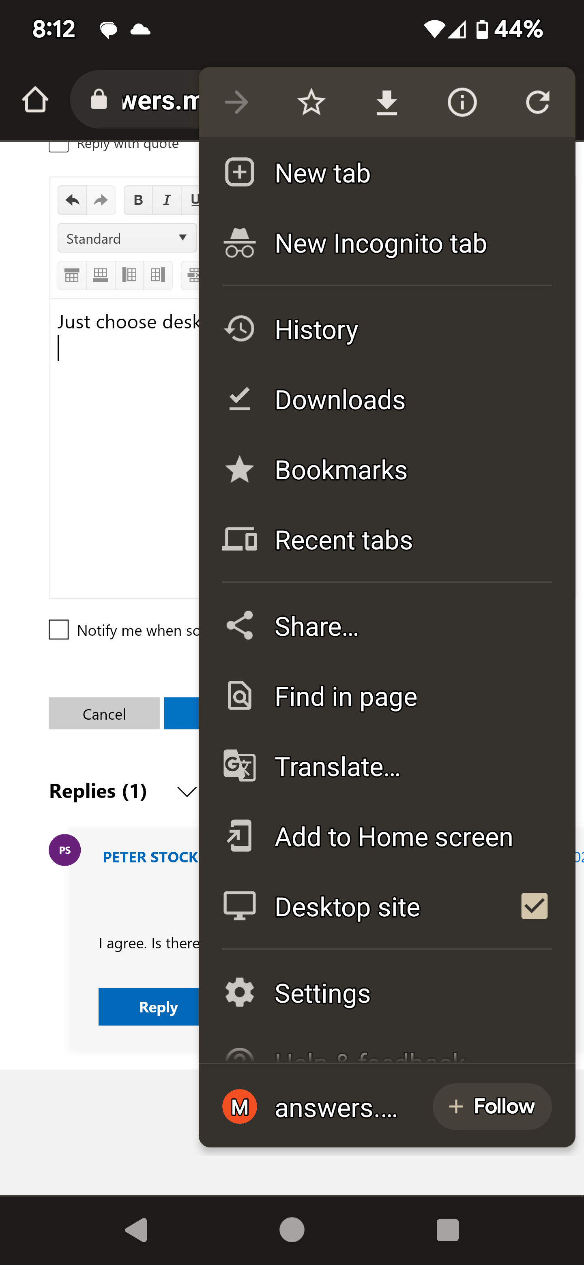Tap Android back navigation button
This screenshot has height=1265, width=584.
(137, 1230)
